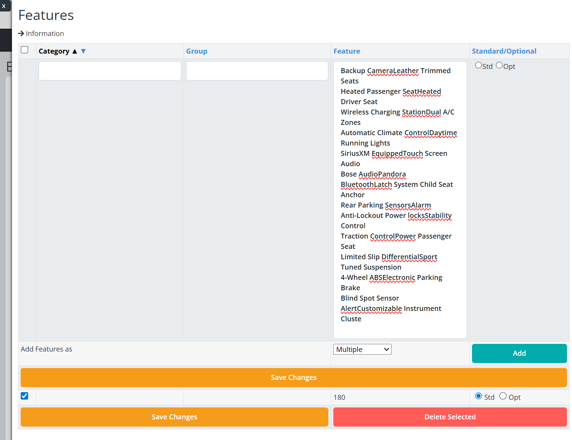
Task: Close the panel with the X button
Action: point(4,6)
